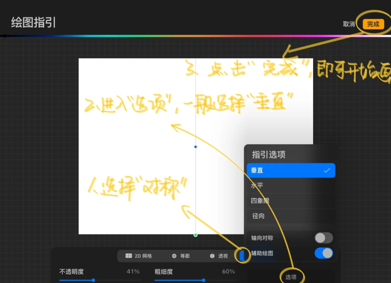This screenshot has height=283, width=391.
Task: Switch to the 透视 perspective guide
Action: coord(219,256)
